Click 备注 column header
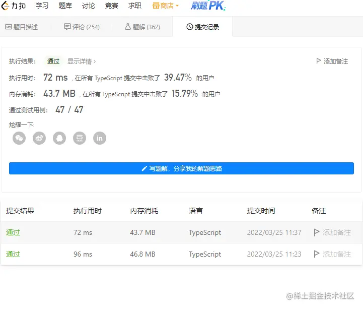 pos(319,211)
